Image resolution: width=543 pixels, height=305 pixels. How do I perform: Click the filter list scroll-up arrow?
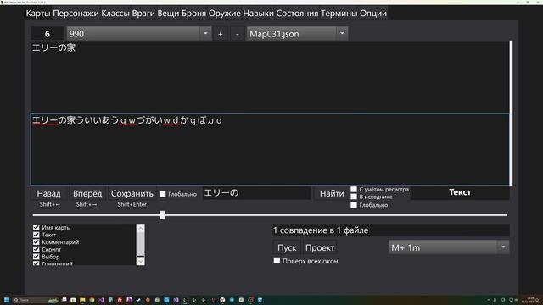pyautogui.click(x=140, y=228)
